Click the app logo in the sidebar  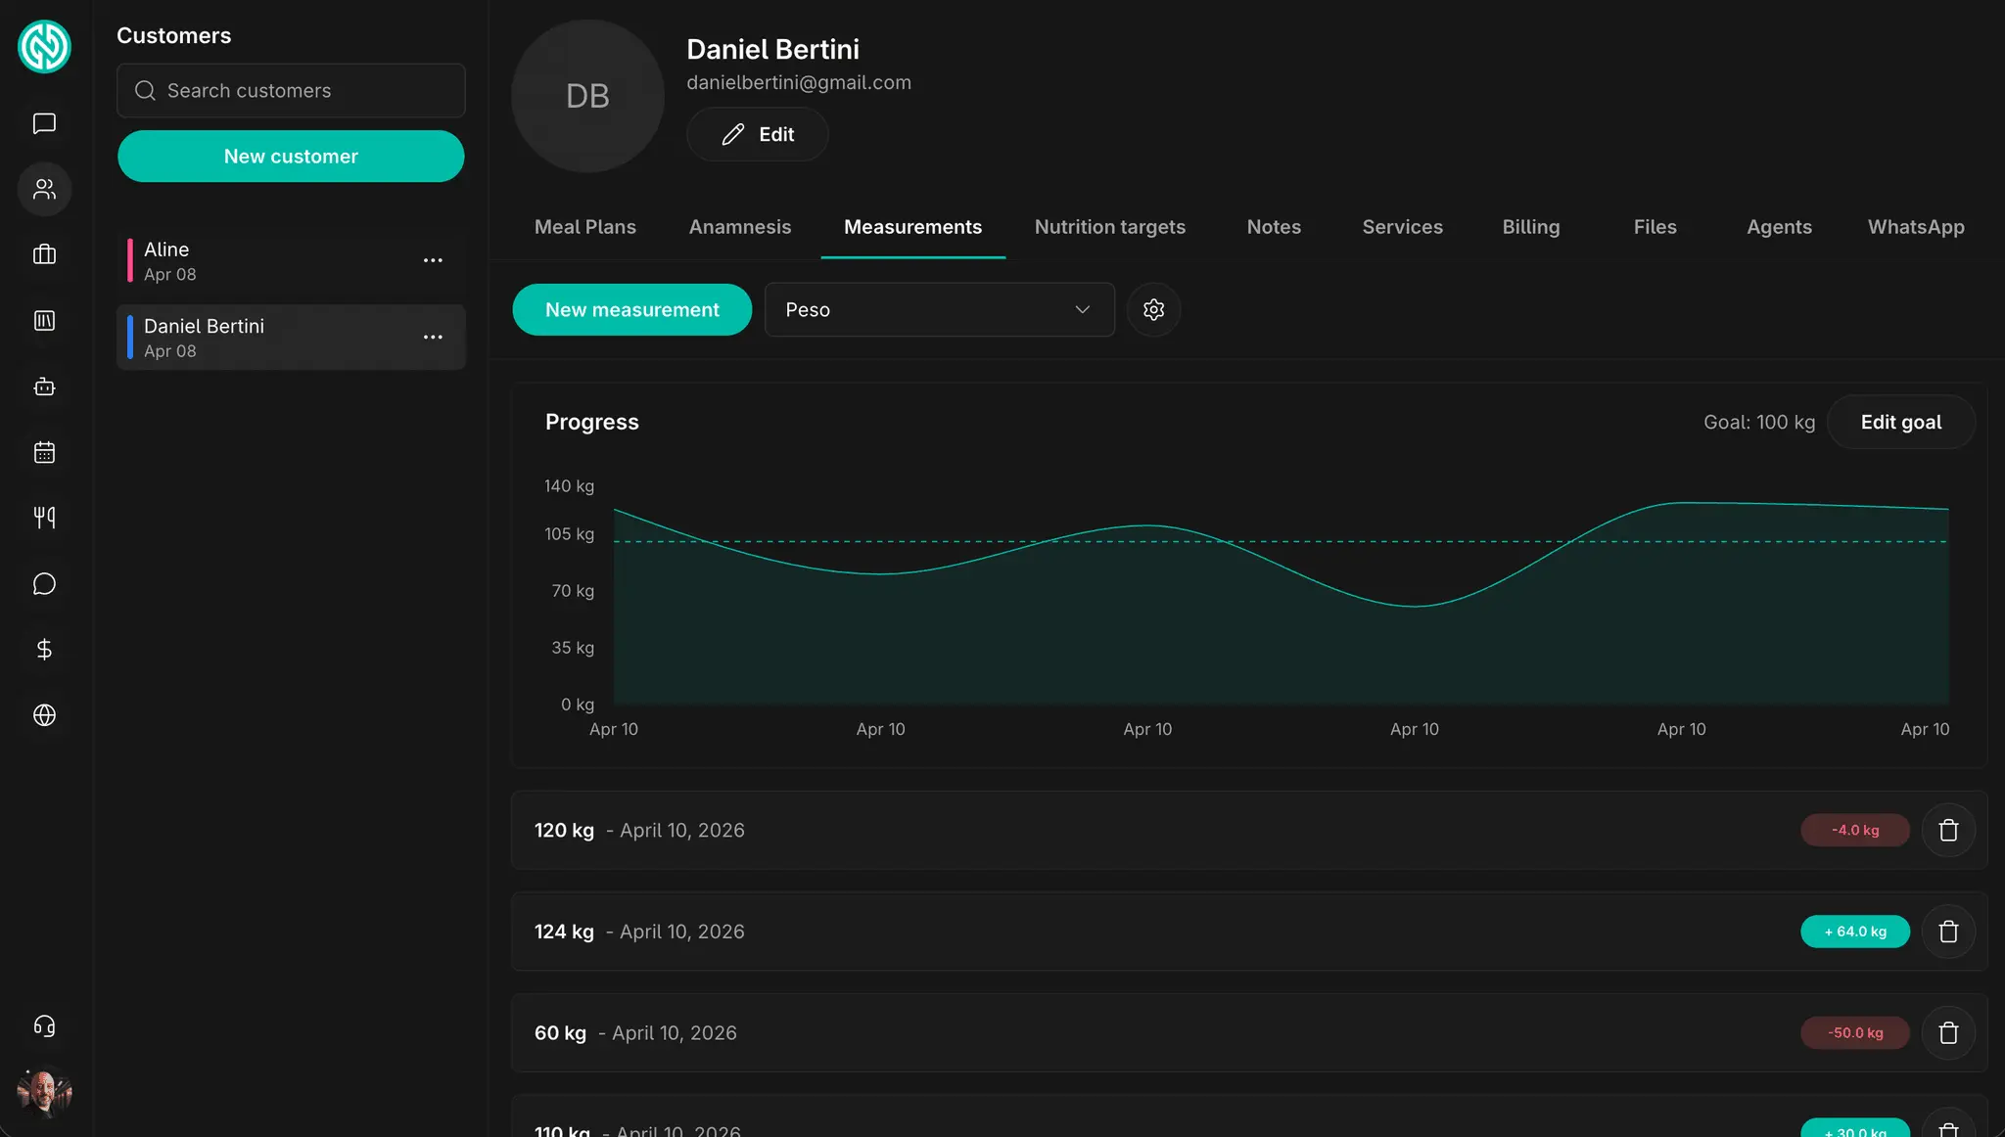point(44,46)
